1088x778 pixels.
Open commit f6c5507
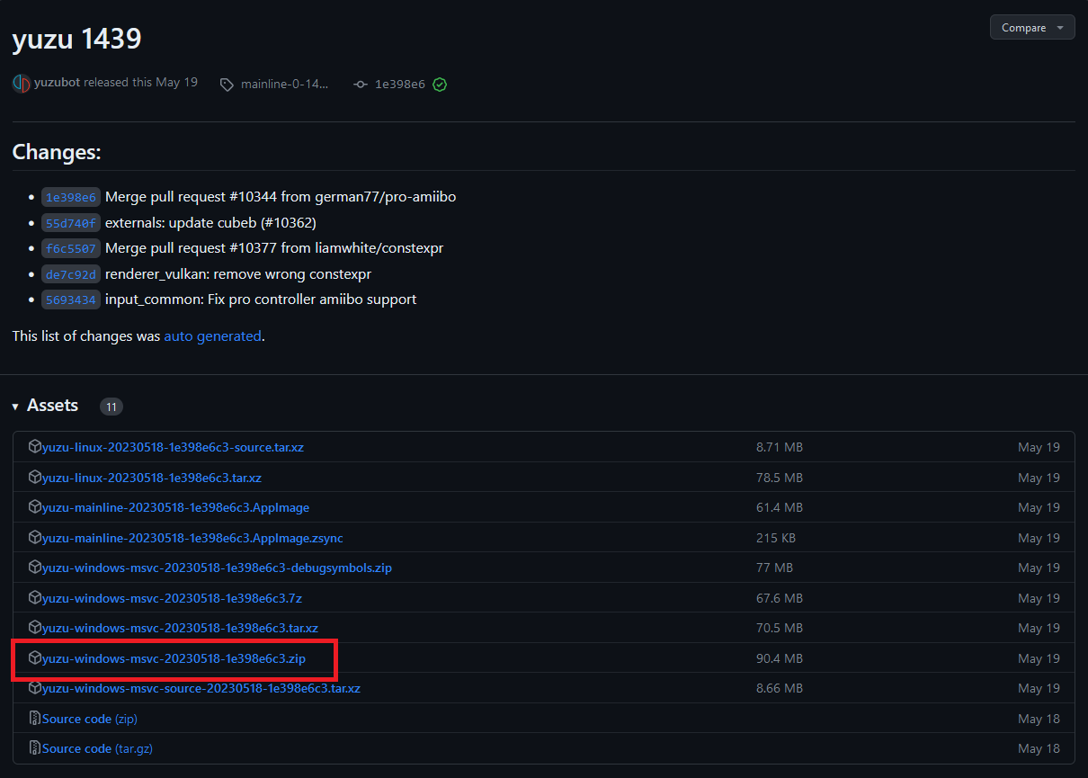[x=71, y=248]
